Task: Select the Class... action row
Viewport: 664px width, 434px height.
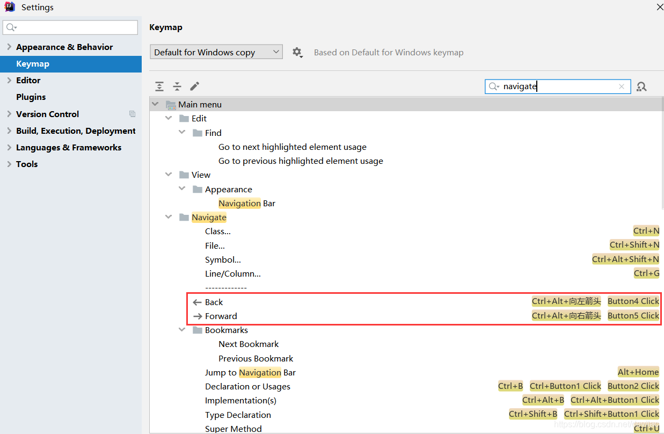Action: pyautogui.click(x=405, y=232)
